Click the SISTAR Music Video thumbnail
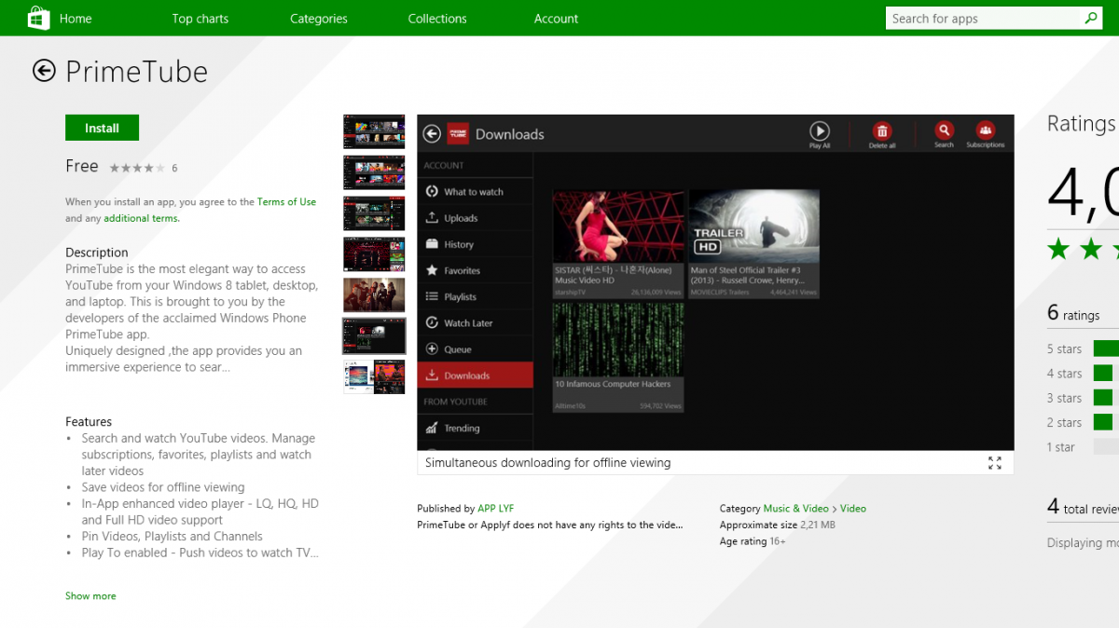 click(x=618, y=244)
